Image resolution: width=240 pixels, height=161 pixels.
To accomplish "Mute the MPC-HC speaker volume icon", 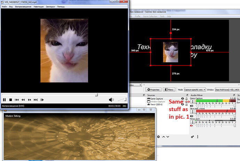I will pyautogui.click(x=111, y=100).
